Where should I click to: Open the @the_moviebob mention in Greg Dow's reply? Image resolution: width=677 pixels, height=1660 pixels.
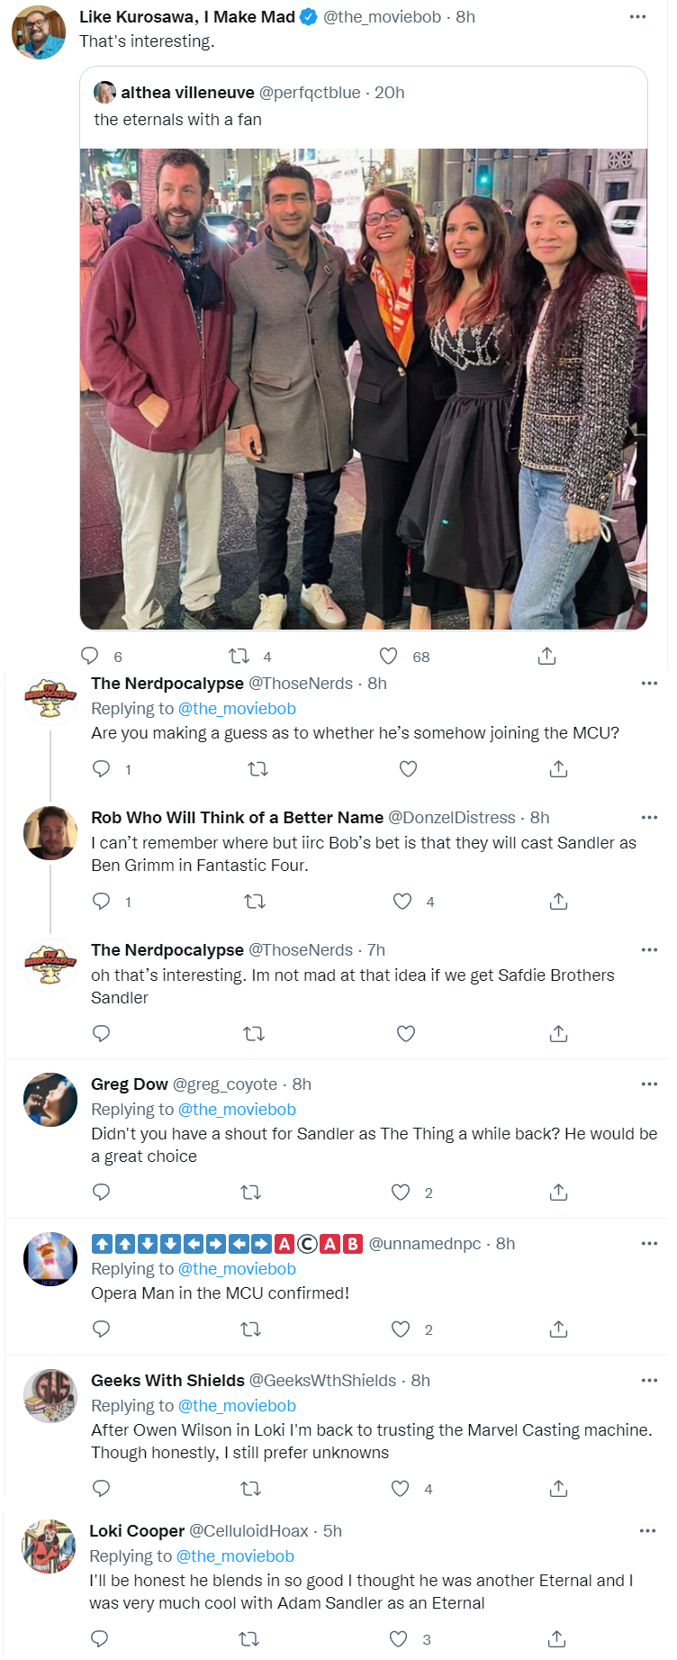(237, 1110)
